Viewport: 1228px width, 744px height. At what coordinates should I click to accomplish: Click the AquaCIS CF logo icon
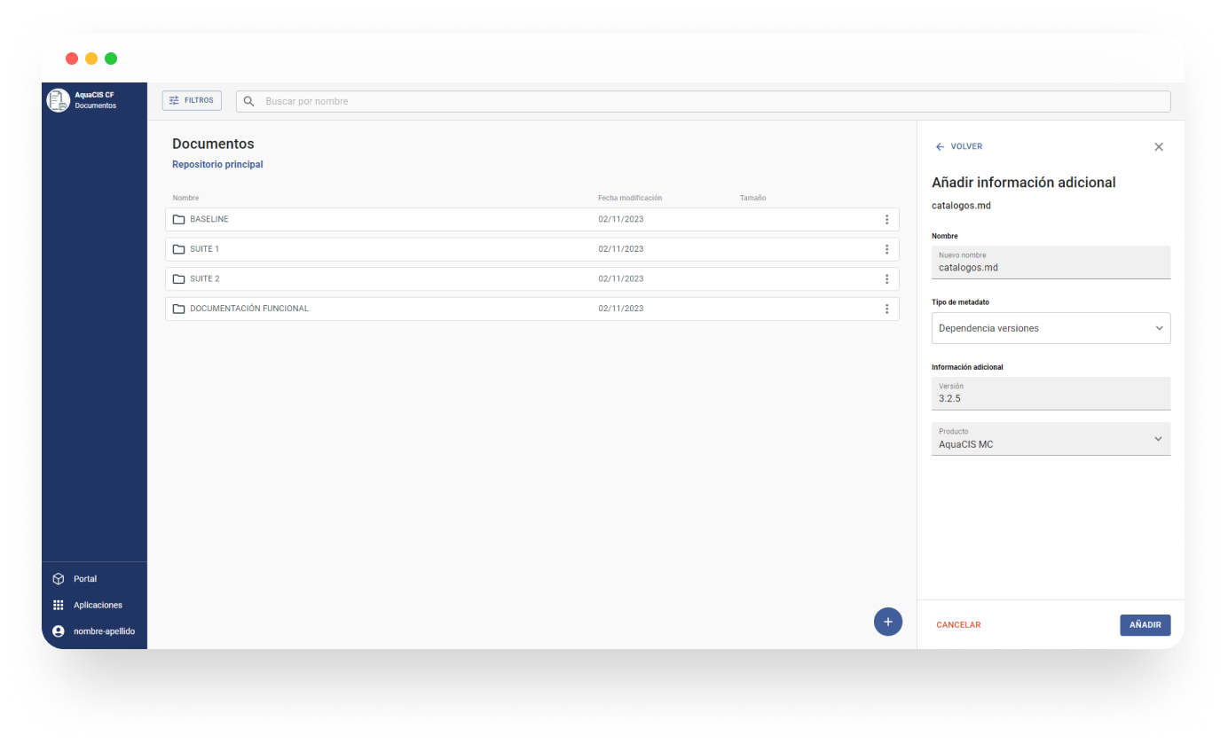pyautogui.click(x=58, y=100)
